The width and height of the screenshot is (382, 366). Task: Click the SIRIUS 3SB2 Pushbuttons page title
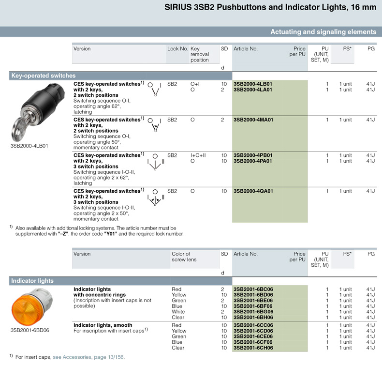pos(270,8)
